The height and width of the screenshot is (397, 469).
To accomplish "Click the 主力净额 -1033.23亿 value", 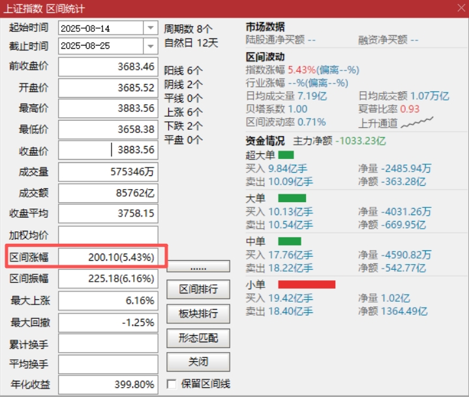I will 361,141.
